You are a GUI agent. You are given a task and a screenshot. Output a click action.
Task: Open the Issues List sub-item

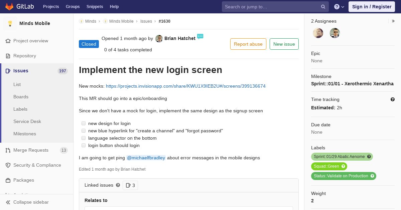pyautogui.click(x=17, y=84)
